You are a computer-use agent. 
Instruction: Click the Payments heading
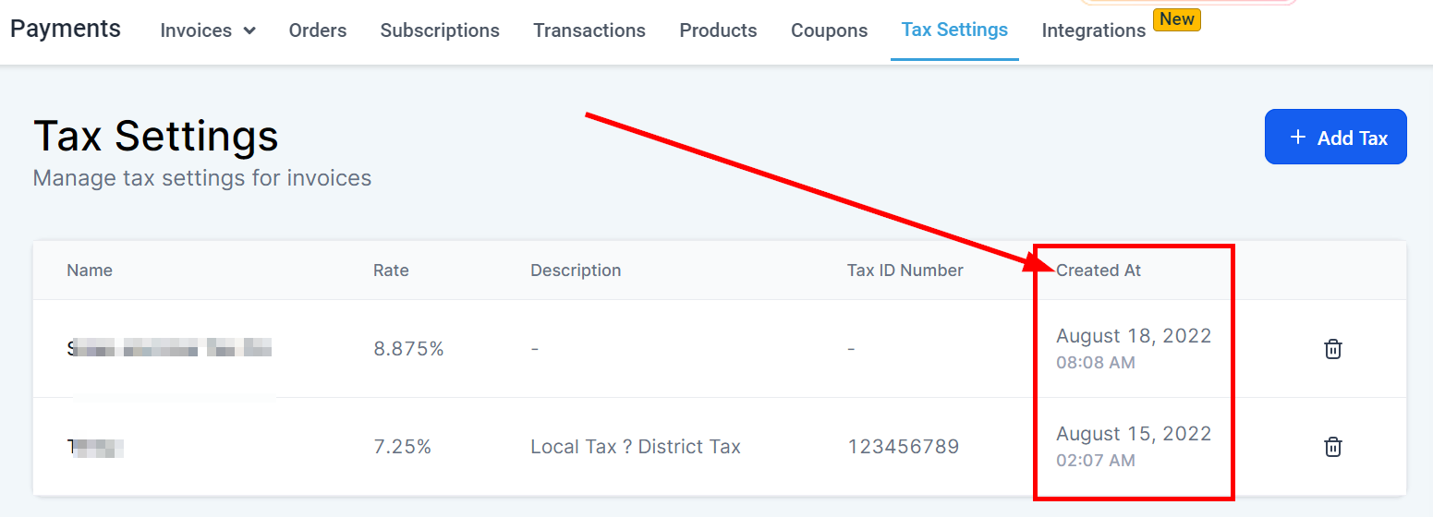[x=66, y=29]
